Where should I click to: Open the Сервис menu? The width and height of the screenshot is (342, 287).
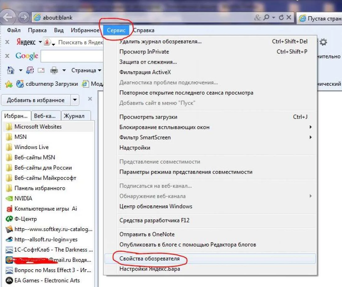pyautogui.click(x=116, y=30)
